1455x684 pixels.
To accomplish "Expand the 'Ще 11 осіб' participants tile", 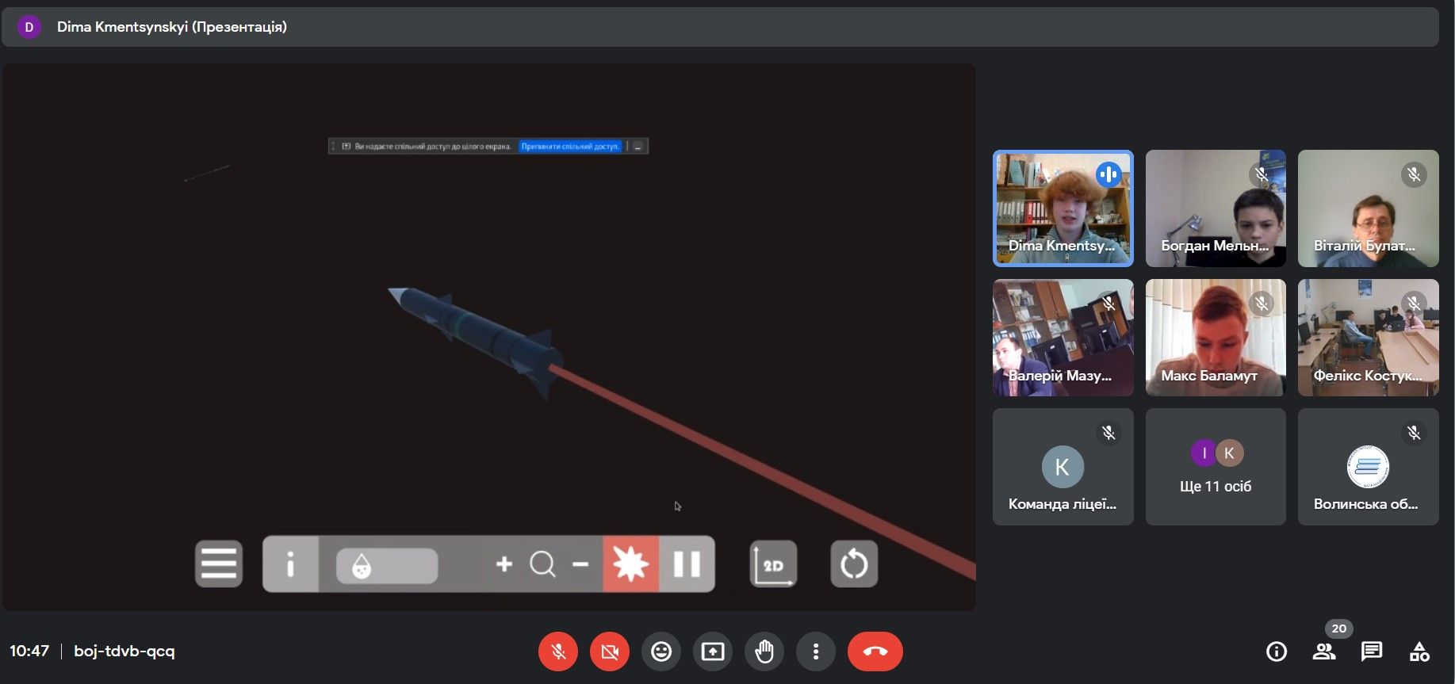I will click(1216, 467).
